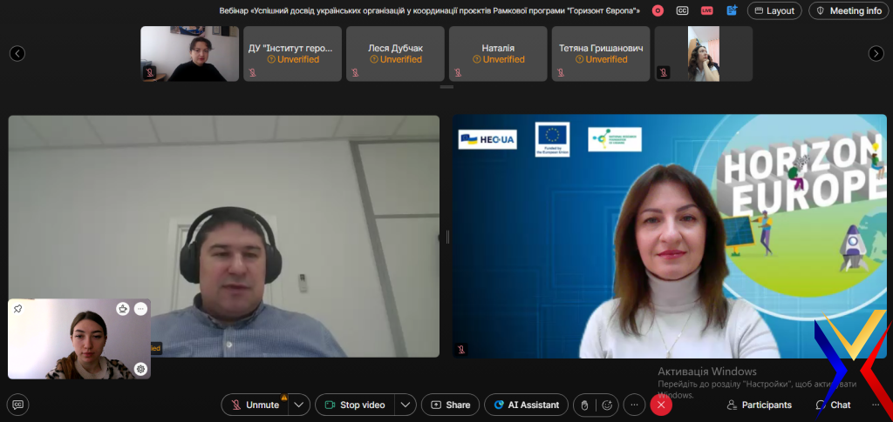Open the Chat panel
This screenshot has width=893, height=422.
(833, 405)
